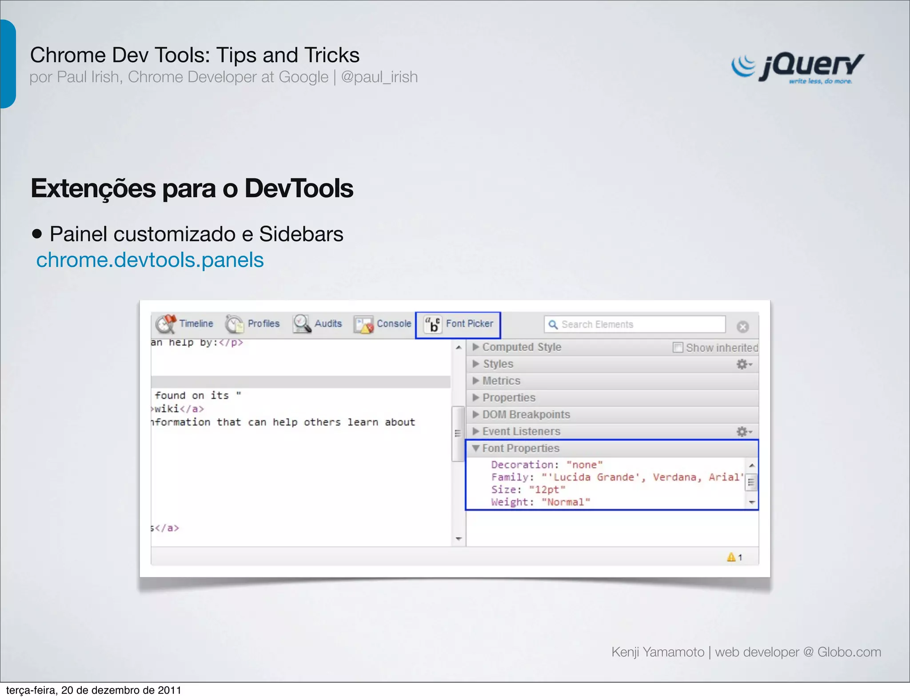910x700 pixels.
Task: Click the Audits magnifier icon
Action: pyautogui.click(x=302, y=324)
